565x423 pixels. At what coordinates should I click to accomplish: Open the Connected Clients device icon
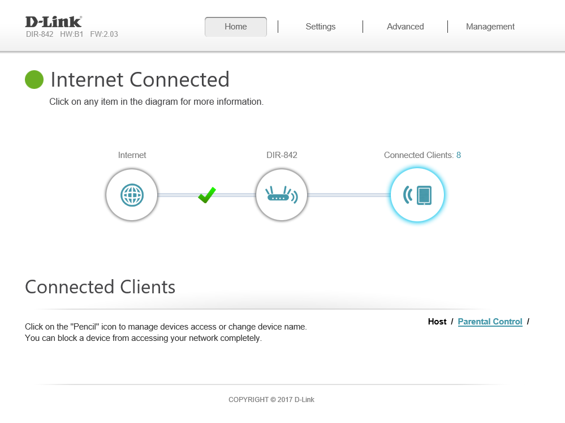[x=417, y=195]
